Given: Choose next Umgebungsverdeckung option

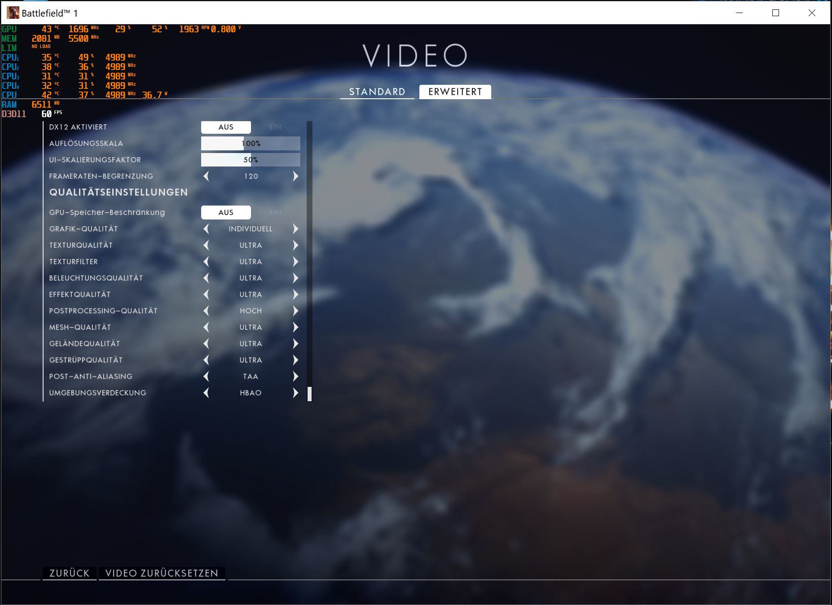Looking at the screenshot, I should (295, 393).
